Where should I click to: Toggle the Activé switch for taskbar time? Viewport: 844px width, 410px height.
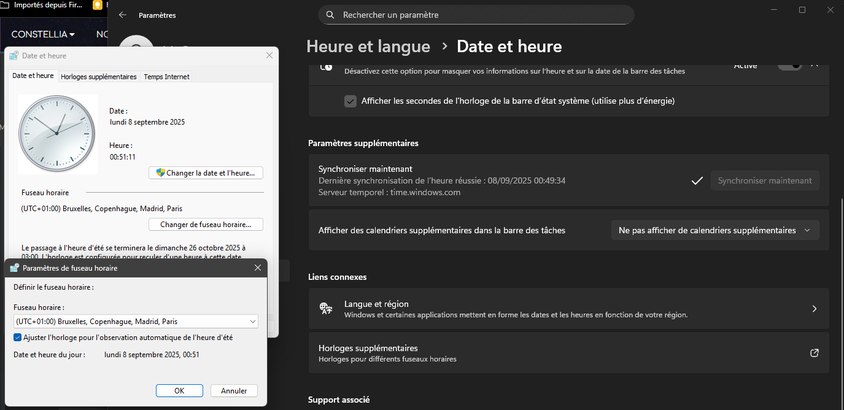(789, 65)
